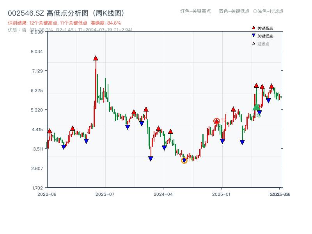This screenshot has width=312, height=234.
Task: Click the T2 text label beside the red circle
Action: pos(223,121)
